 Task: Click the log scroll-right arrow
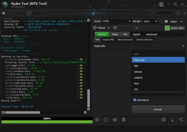pos(85,112)
